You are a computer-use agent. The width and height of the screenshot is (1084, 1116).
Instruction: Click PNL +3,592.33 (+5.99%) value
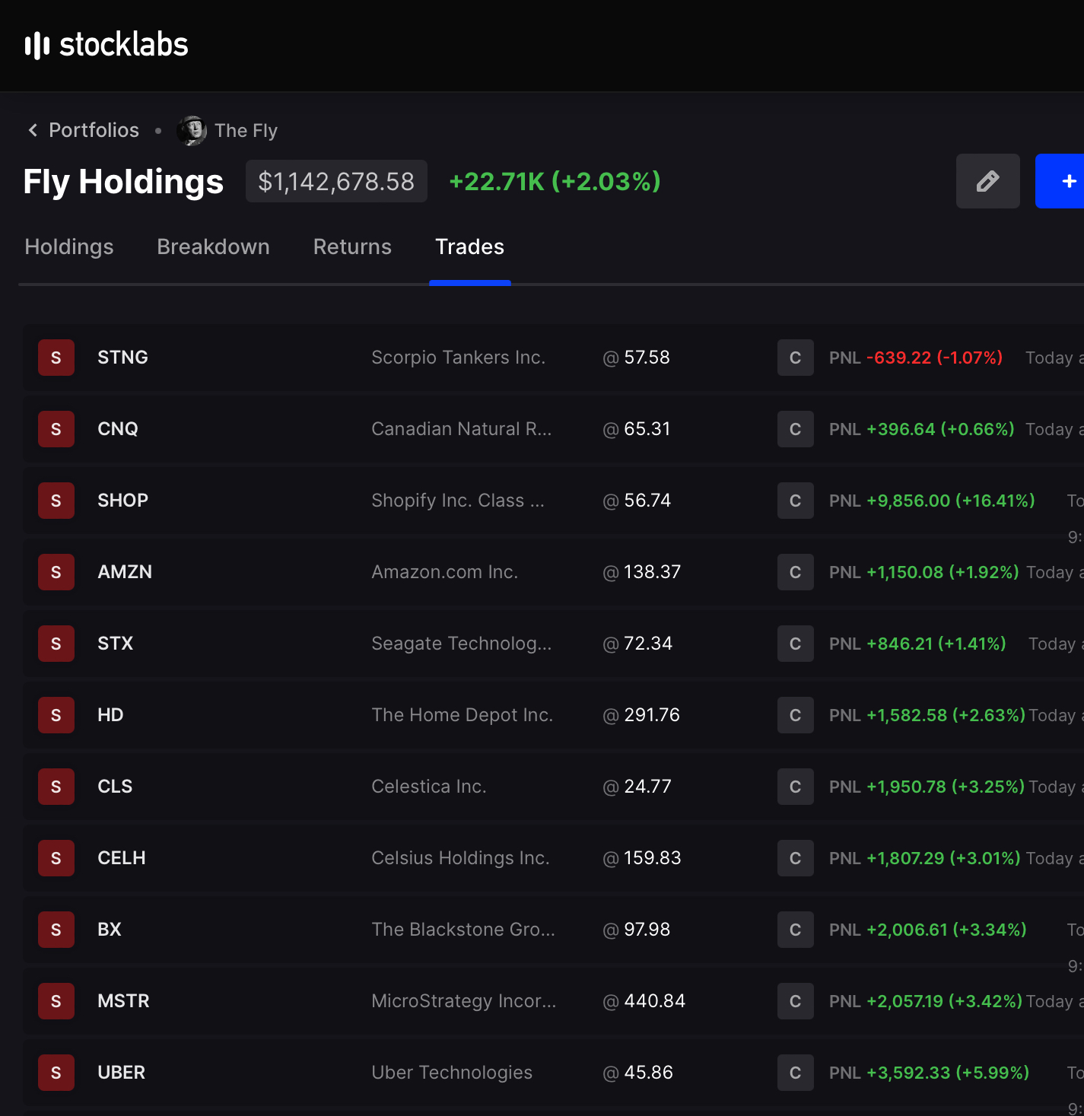click(x=929, y=1073)
